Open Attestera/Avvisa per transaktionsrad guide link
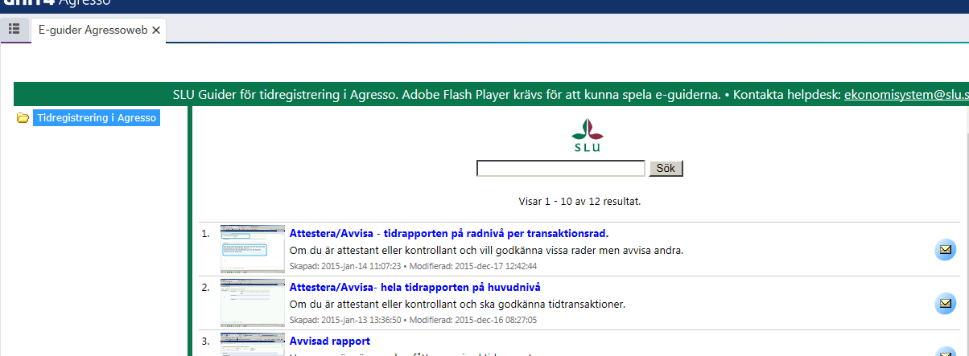This screenshot has width=969, height=356. 449,234
